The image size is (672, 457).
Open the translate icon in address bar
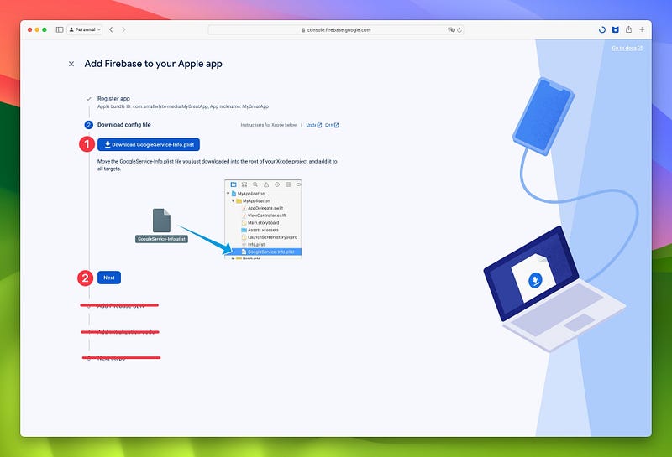coord(451,30)
